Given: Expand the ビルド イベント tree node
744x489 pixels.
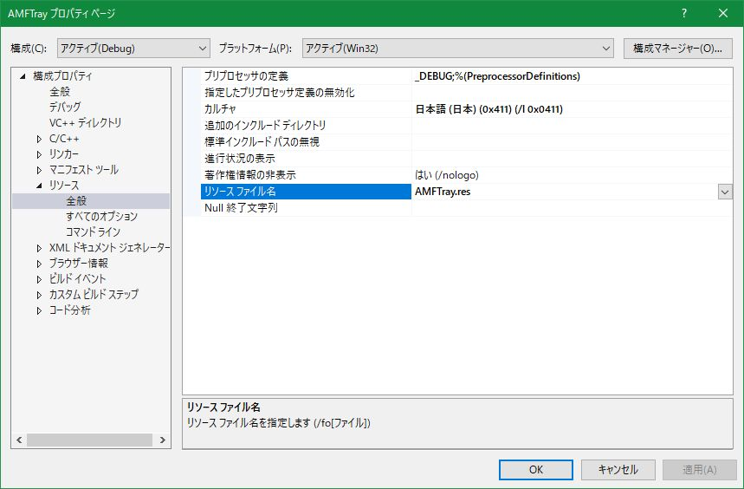Looking at the screenshot, I should 39,279.
